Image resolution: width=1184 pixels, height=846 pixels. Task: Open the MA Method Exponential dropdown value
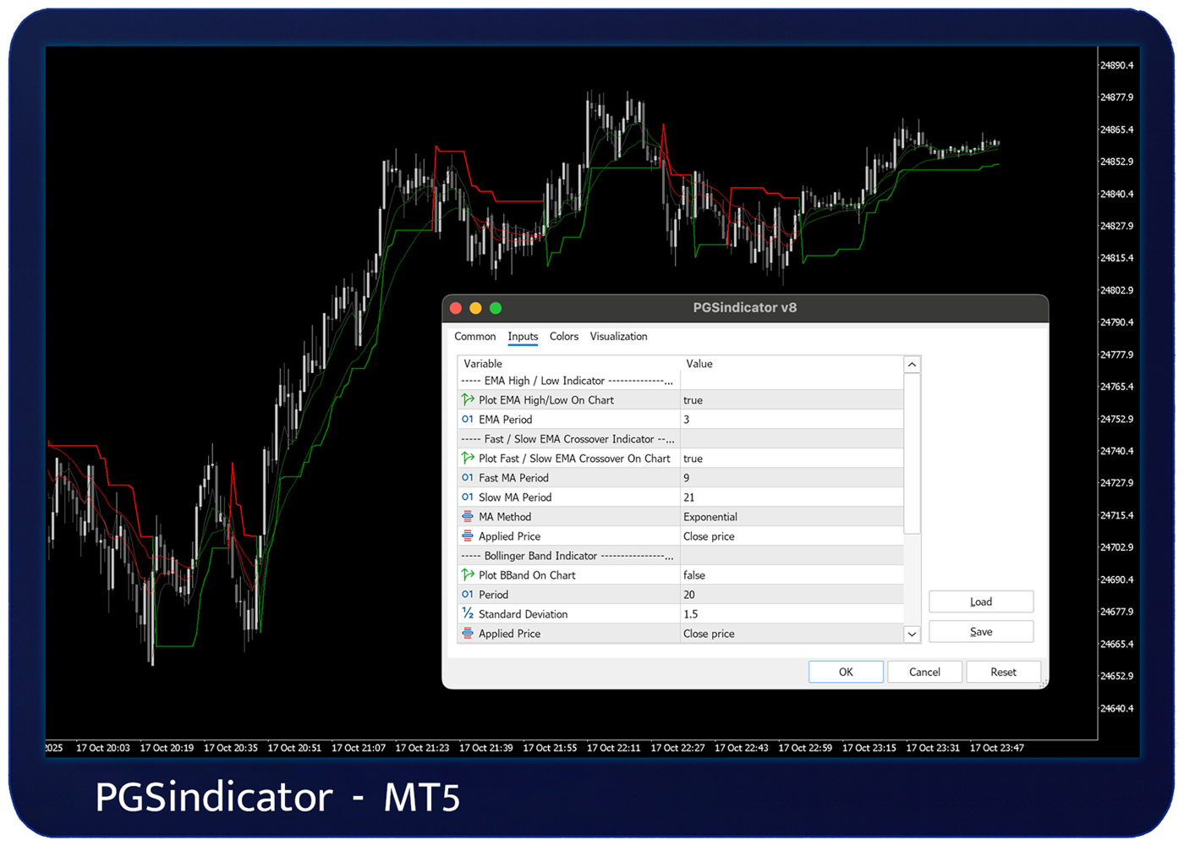(792, 517)
